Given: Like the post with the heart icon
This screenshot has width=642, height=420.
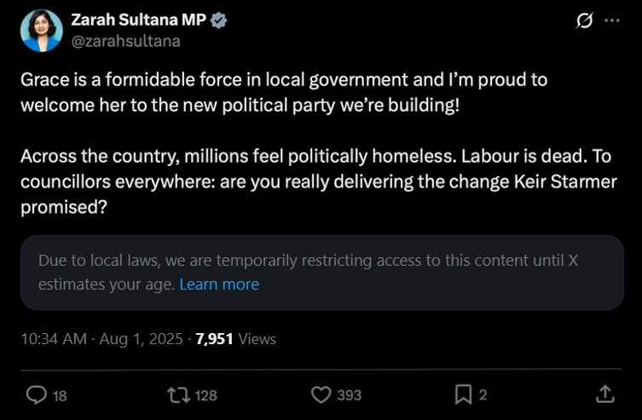Looking at the screenshot, I should (x=321, y=394).
